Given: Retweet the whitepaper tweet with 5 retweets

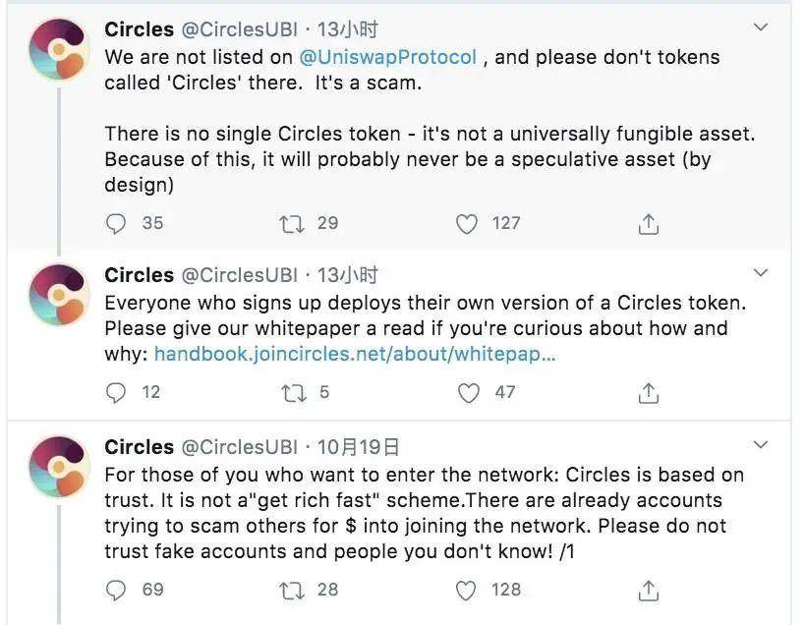Looking at the screenshot, I should point(292,393).
